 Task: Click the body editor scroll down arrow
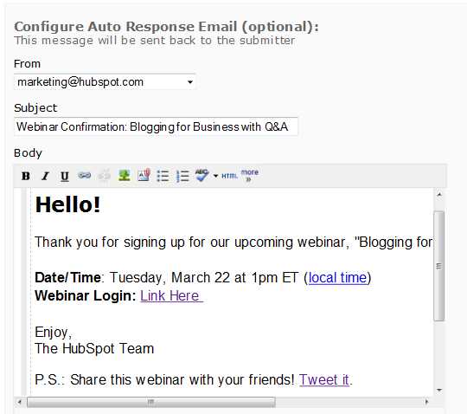tap(439, 390)
